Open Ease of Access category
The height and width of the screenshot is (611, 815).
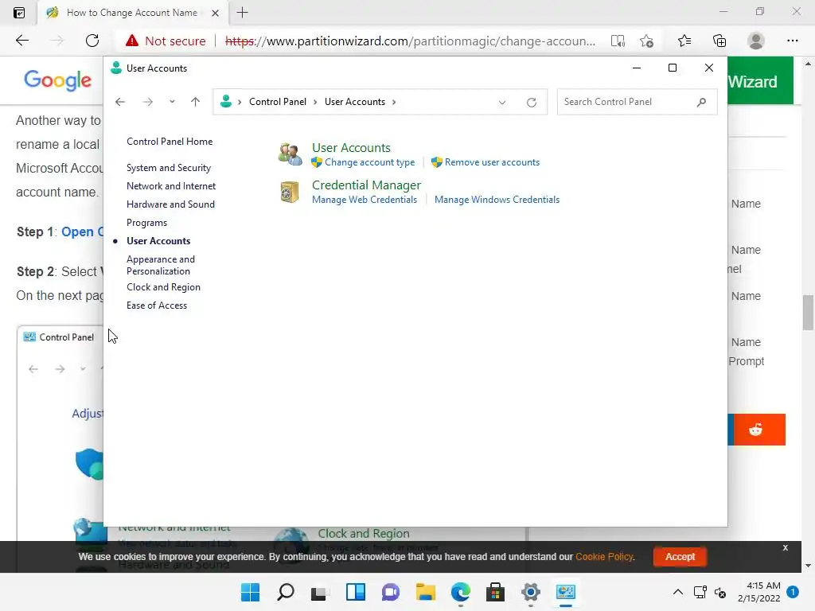[157, 305]
